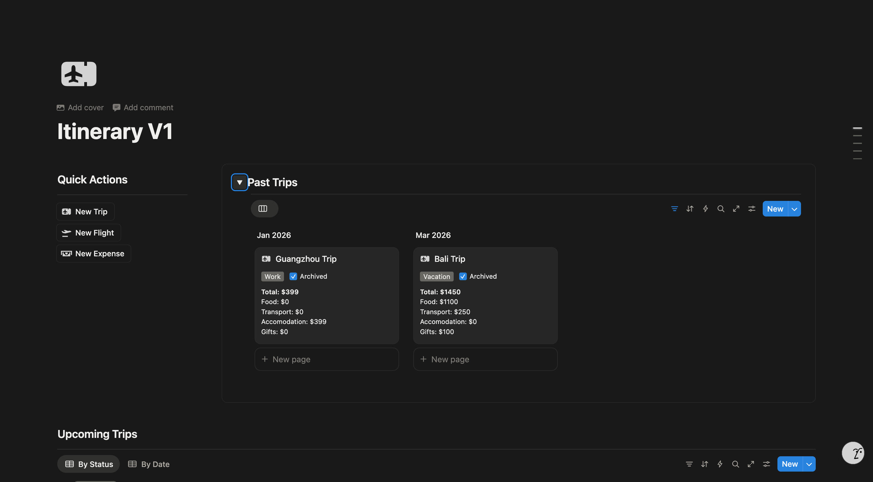The height and width of the screenshot is (482, 873).
Task: Open dropdown arrow beside Upcoming Trips New button
Action: tap(809, 464)
